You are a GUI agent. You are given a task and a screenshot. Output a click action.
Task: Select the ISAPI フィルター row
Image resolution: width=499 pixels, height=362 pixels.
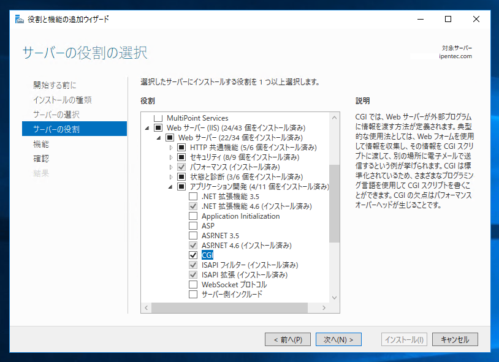250,265
